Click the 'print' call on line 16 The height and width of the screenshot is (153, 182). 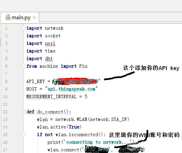click(54, 142)
